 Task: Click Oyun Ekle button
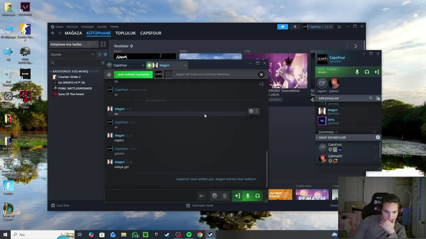click(60, 205)
